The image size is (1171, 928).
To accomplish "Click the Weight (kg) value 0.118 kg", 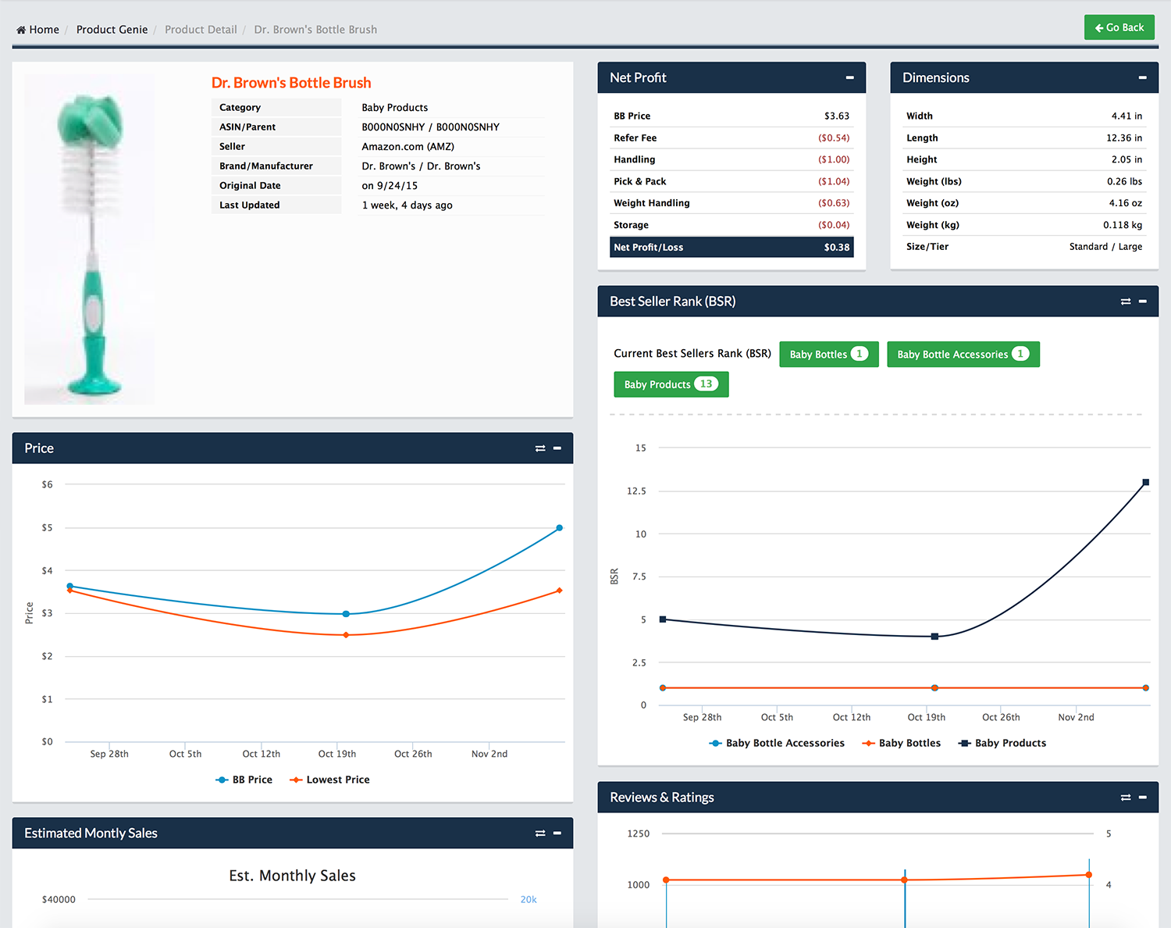I will coord(1123,225).
